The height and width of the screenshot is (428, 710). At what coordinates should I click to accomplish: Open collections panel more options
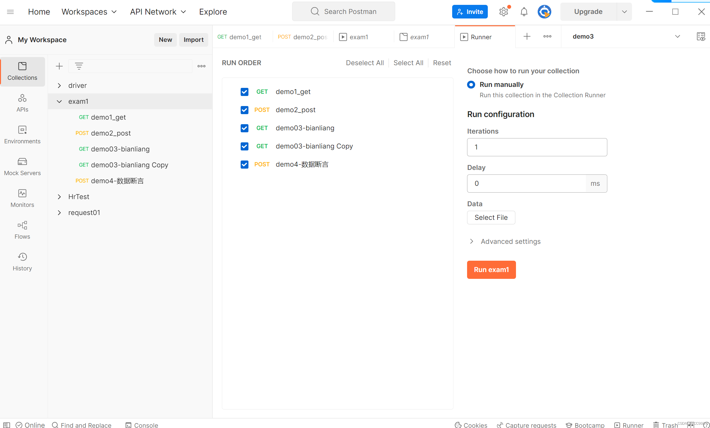tap(201, 66)
